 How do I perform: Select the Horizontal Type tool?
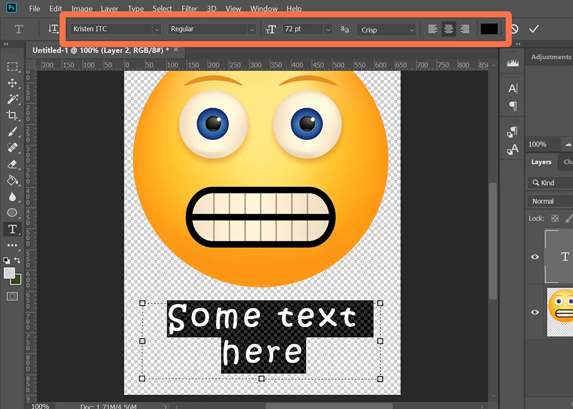coord(12,229)
